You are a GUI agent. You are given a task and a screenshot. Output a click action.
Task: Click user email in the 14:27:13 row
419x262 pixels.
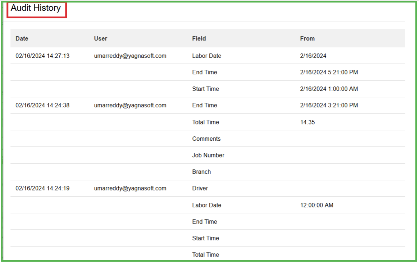coord(130,56)
